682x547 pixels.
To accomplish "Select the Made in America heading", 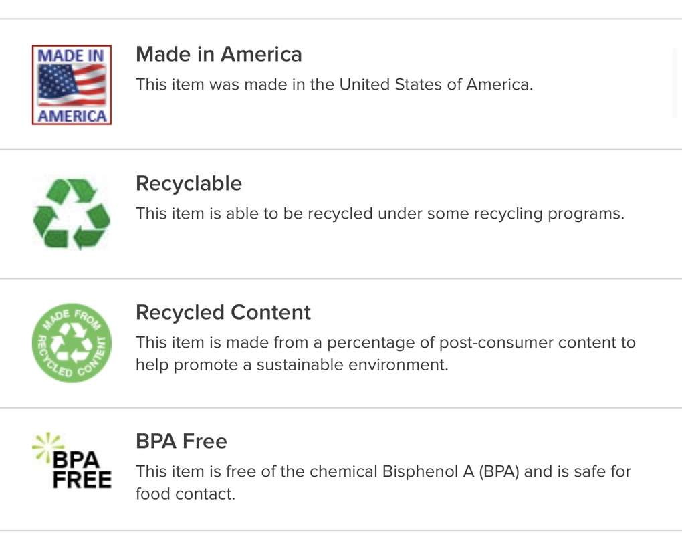I will click(219, 54).
